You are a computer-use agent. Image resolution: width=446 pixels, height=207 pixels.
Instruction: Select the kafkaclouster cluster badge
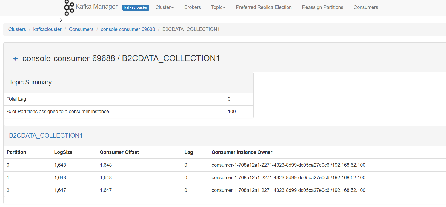136,8
